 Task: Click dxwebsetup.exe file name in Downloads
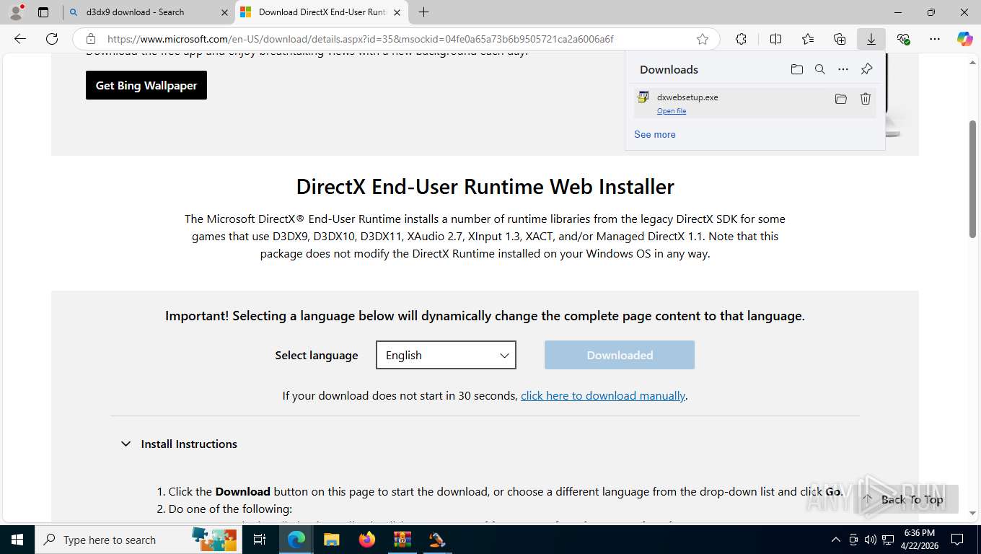coord(687,97)
